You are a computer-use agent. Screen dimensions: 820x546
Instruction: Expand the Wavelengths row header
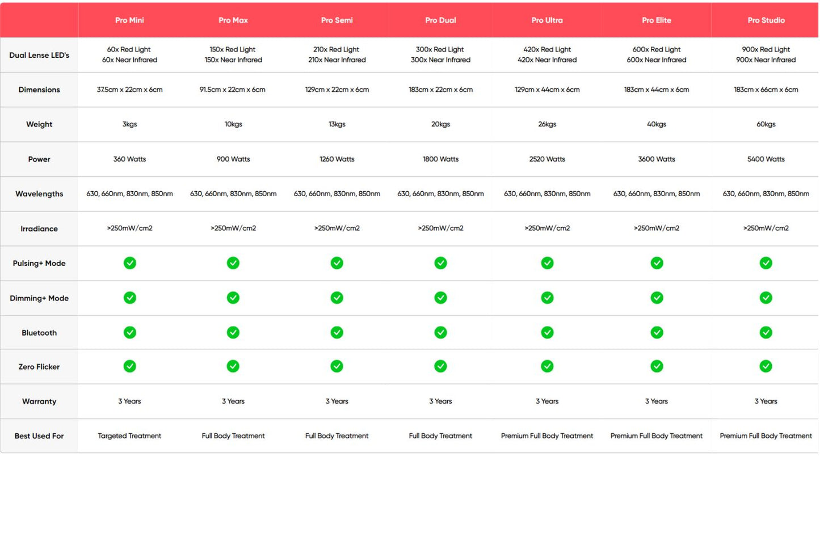(39, 193)
